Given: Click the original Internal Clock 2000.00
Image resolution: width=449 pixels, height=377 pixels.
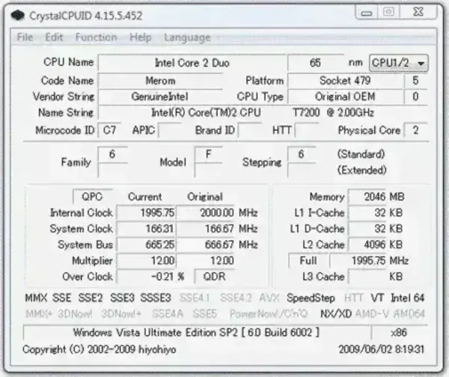Looking at the screenshot, I should [206, 212].
